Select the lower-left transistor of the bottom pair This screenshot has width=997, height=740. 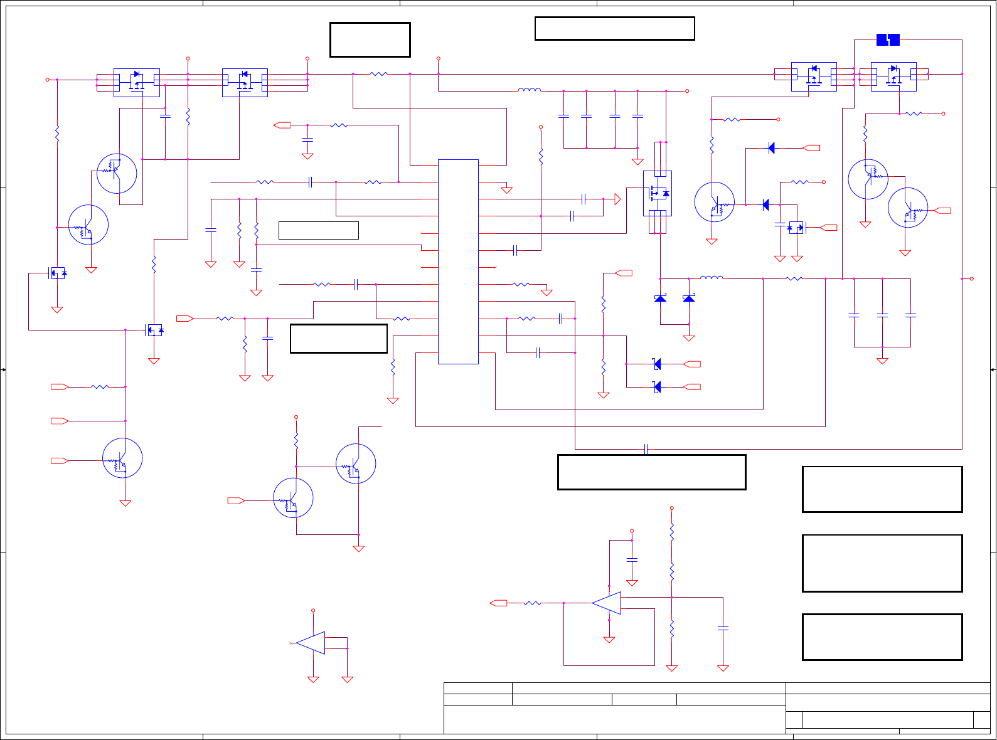(293, 498)
